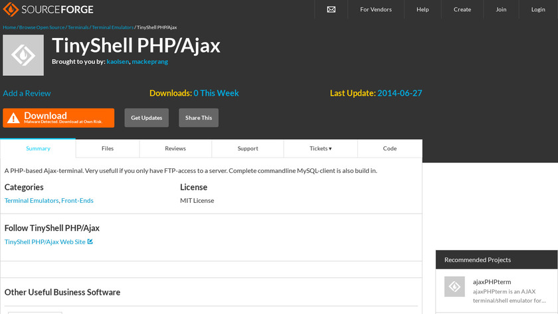
Task: Click the Share This button
Action: coord(199,118)
